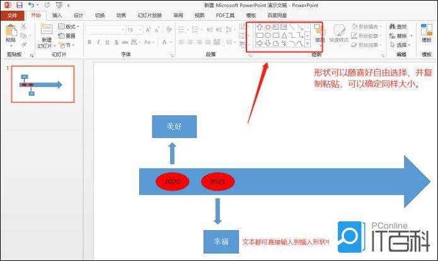Increase the font size with the large A icon
Image resolution: width=438 pixels, height=261 pixels.
coord(148,30)
